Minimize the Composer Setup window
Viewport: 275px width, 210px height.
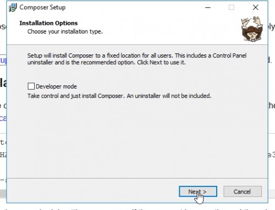pos(208,8)
